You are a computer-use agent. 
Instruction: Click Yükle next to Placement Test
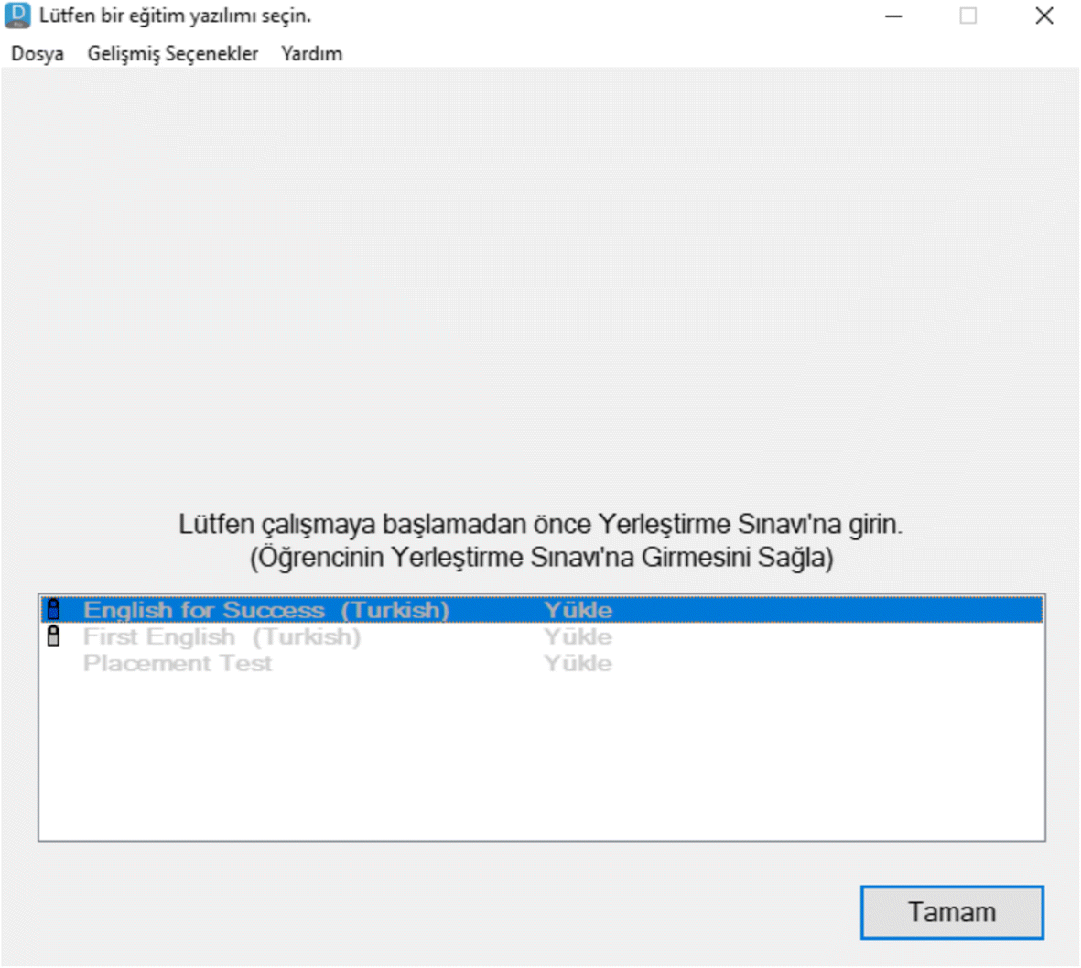coord(578,663)
